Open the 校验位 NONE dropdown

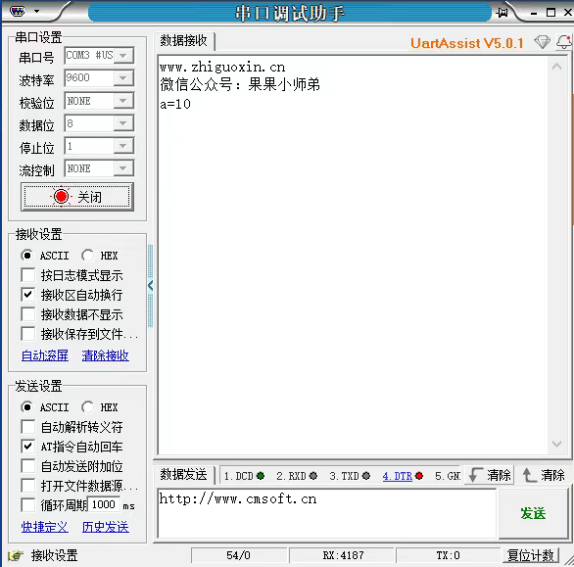click(x=123, y=101)
